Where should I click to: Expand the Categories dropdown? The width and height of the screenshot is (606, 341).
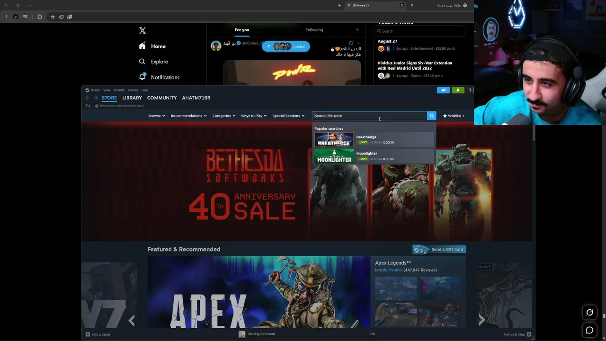click(223, 116)
